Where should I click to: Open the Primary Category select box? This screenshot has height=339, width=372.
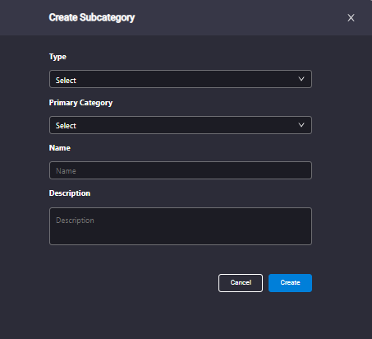(181, 125)
